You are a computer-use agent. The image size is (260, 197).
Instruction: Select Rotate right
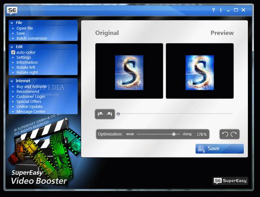tap(27, 72)
